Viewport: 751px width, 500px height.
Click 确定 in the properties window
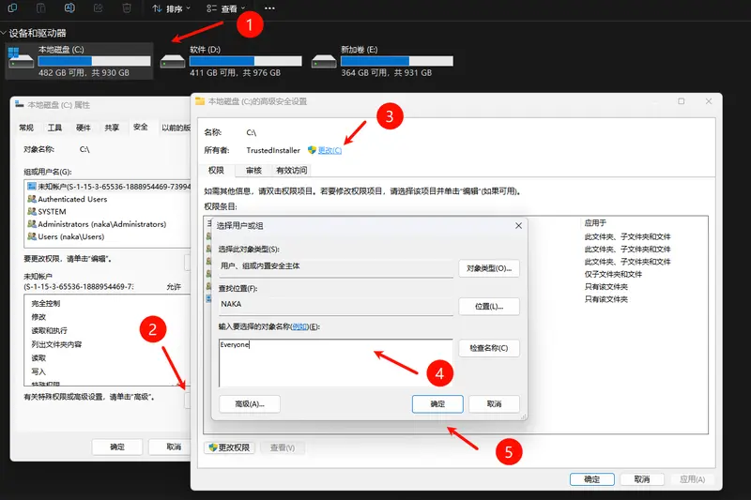tap(117, 447)
